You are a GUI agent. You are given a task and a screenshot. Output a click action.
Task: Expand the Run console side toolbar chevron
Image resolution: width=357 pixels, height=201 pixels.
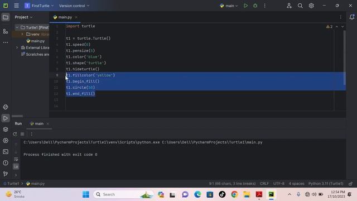(16, 175)
